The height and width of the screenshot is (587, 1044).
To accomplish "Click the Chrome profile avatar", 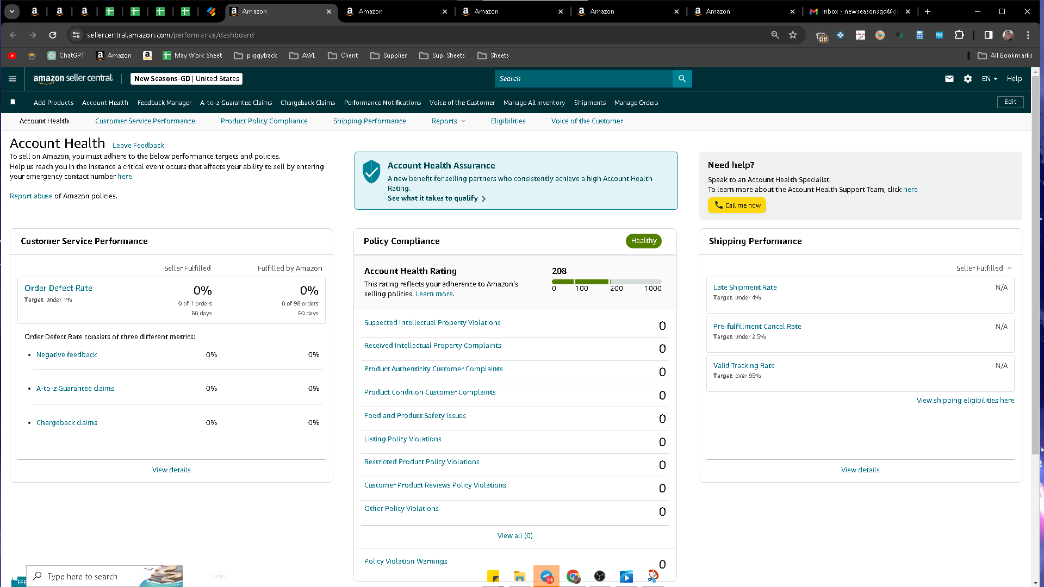I will coord(1008,35).
